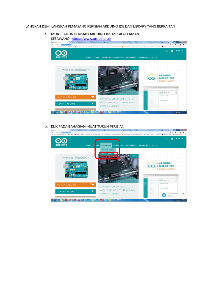The image size is (211, 282).
Task: Click the Arduino logo in step b screenshot
Action: 61,142
